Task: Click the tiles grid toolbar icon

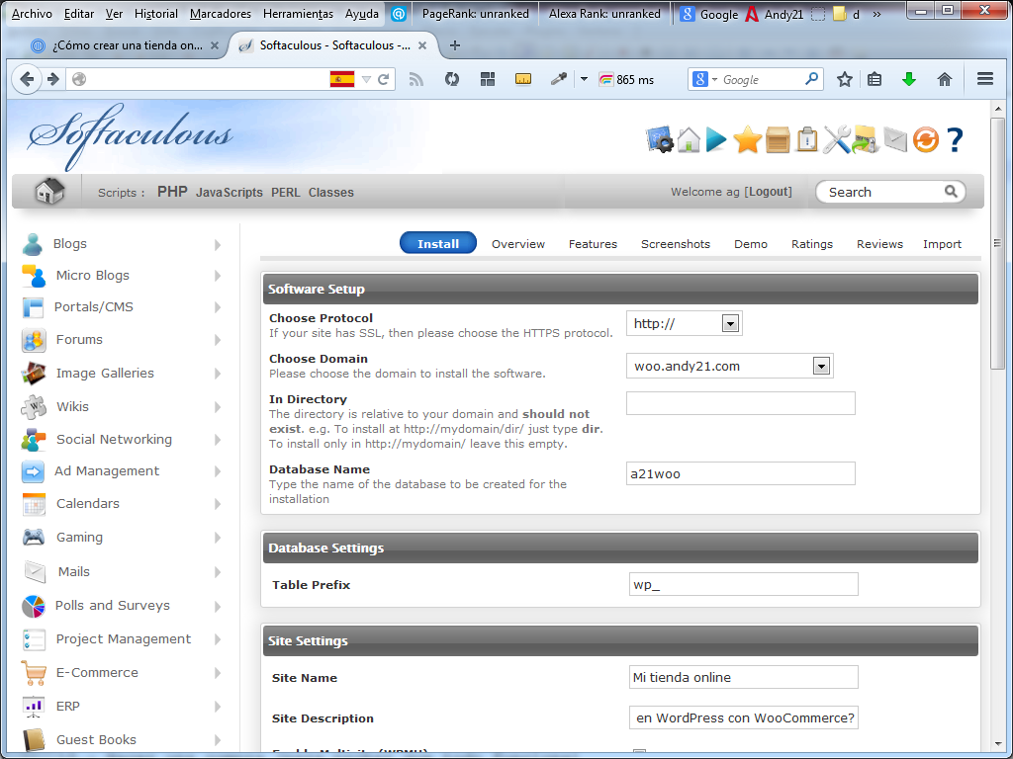Action: pyautogui.click(x=488, y=79)
